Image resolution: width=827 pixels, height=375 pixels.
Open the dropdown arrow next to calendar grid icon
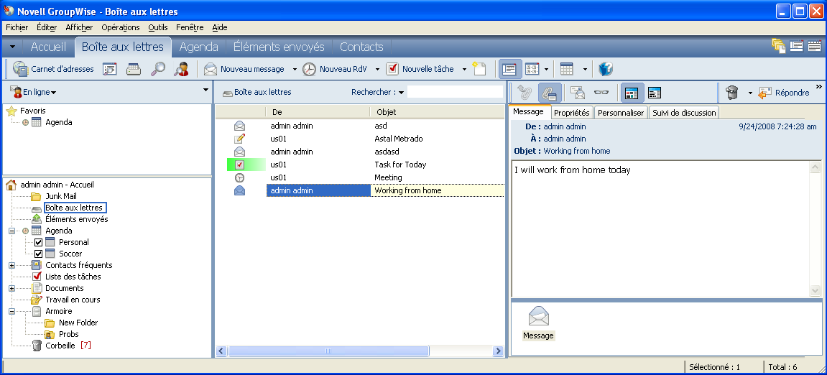[x=585, y=69]
